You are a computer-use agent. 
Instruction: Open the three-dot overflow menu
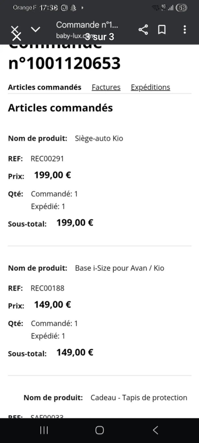(184, 30)
